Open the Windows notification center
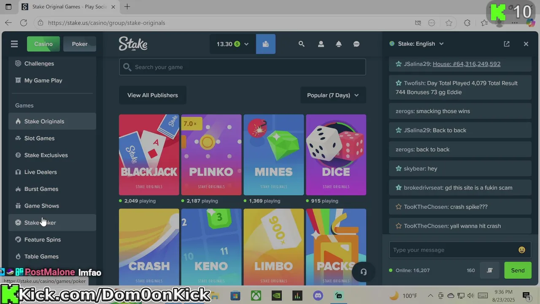540x304 pixels. coord(526,296)
